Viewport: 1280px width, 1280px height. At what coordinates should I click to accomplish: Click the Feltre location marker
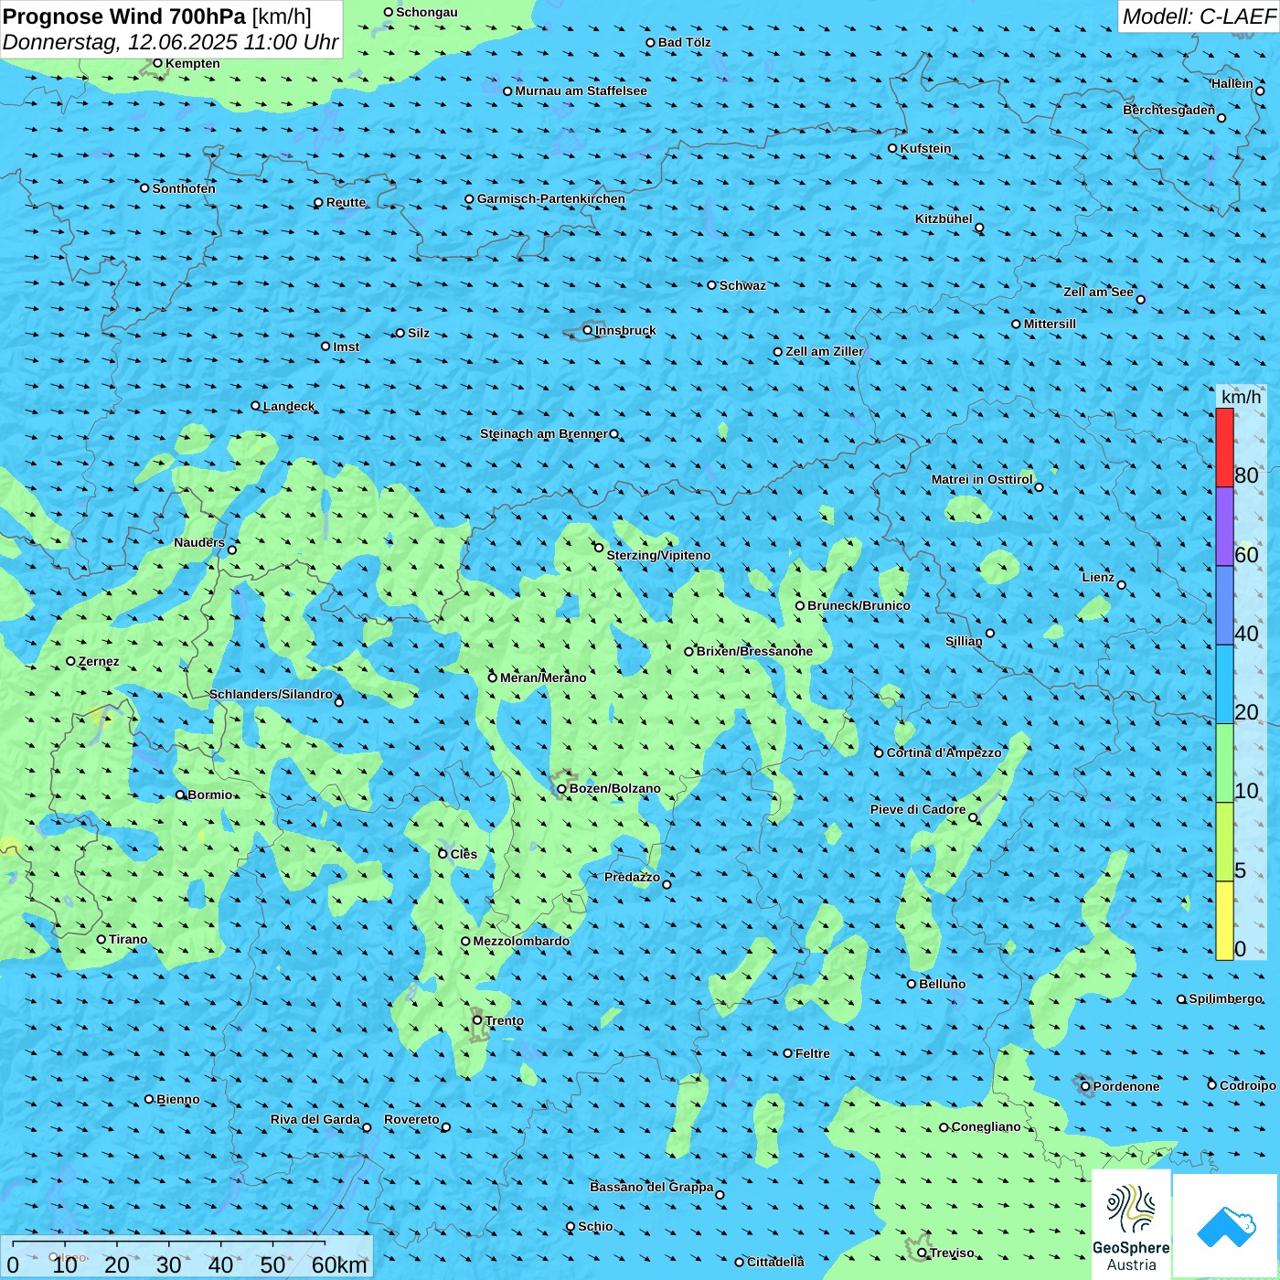[x=788, y=1053]
